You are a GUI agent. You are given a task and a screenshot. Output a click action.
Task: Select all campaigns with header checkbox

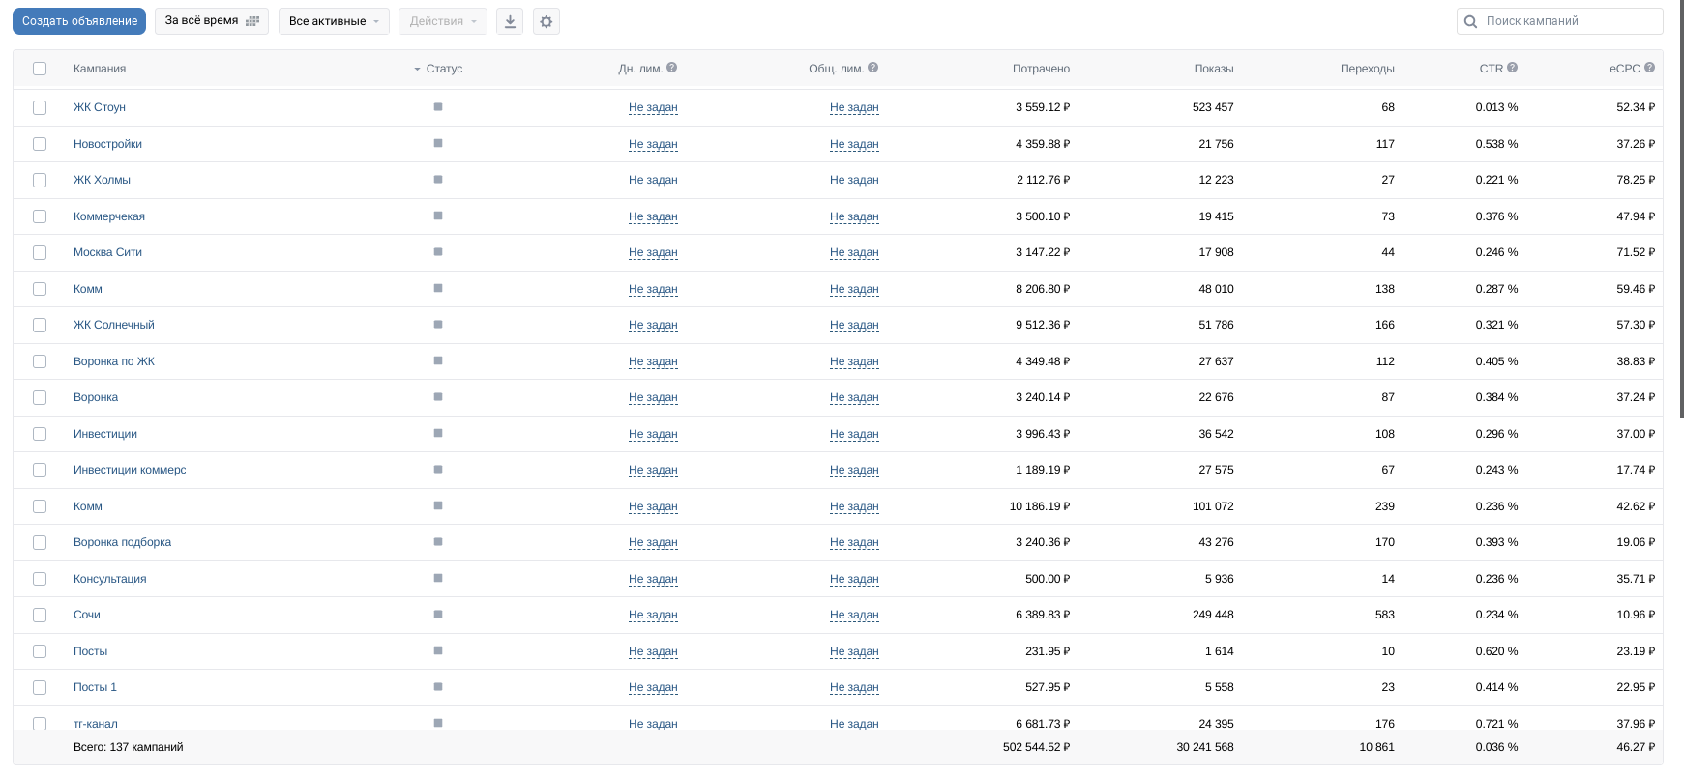click(x=40, y=69)
